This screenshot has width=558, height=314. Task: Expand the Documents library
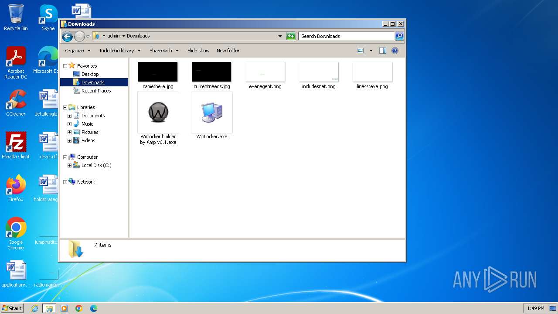[x=69, y=116]
